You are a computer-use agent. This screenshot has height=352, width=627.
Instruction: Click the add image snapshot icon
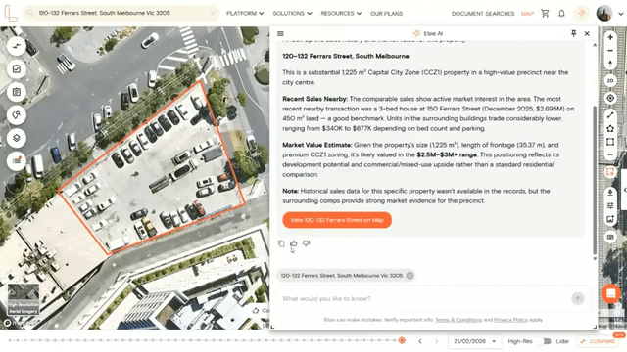[x=610, y=219]
